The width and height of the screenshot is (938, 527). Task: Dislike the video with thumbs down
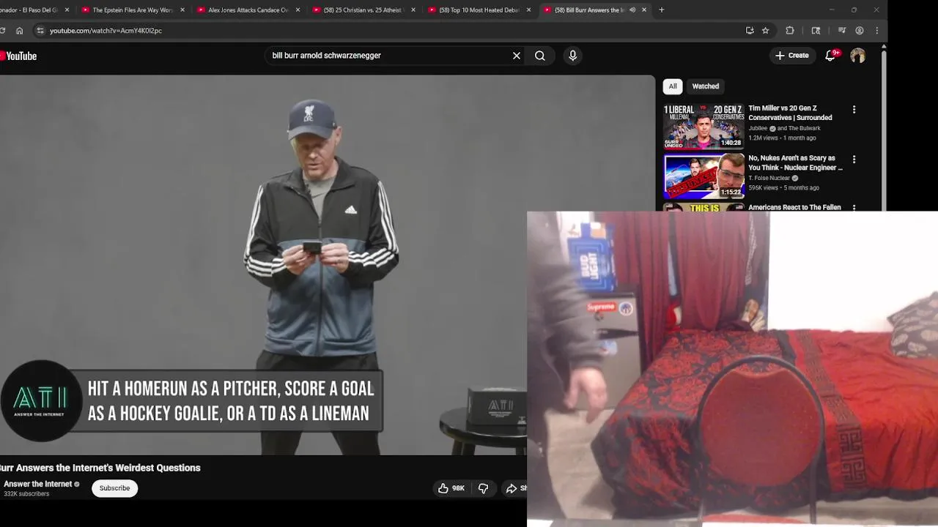tap(483, 488)
